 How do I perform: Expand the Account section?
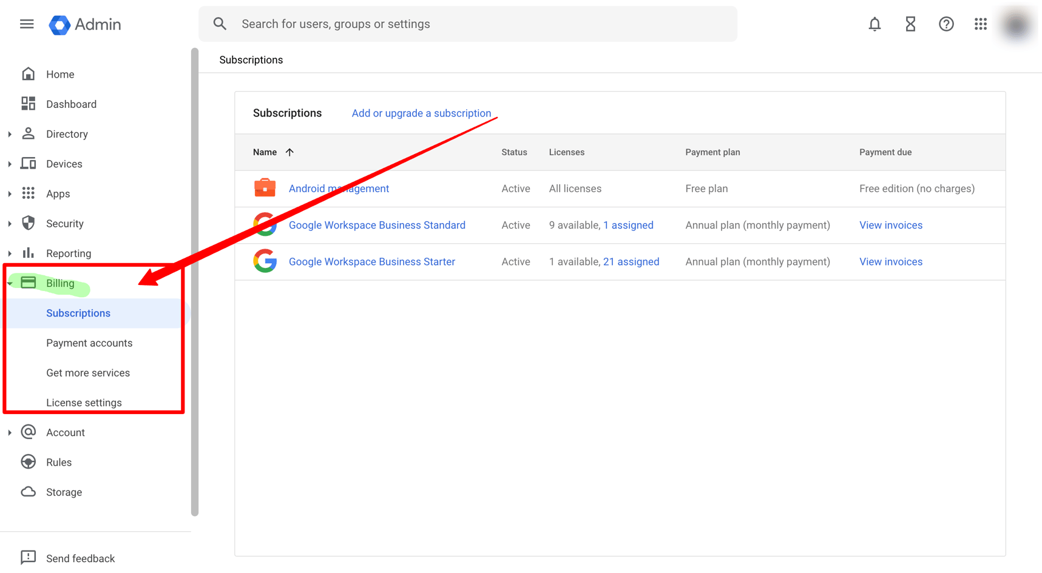[x=9, y=432]
